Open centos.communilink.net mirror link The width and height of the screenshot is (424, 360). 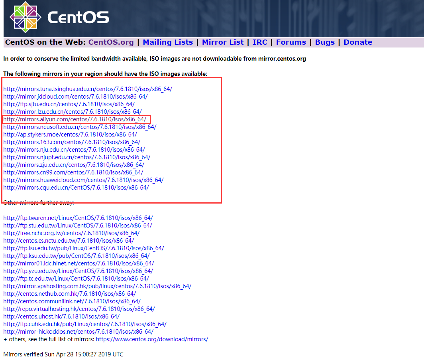point(72,301)
